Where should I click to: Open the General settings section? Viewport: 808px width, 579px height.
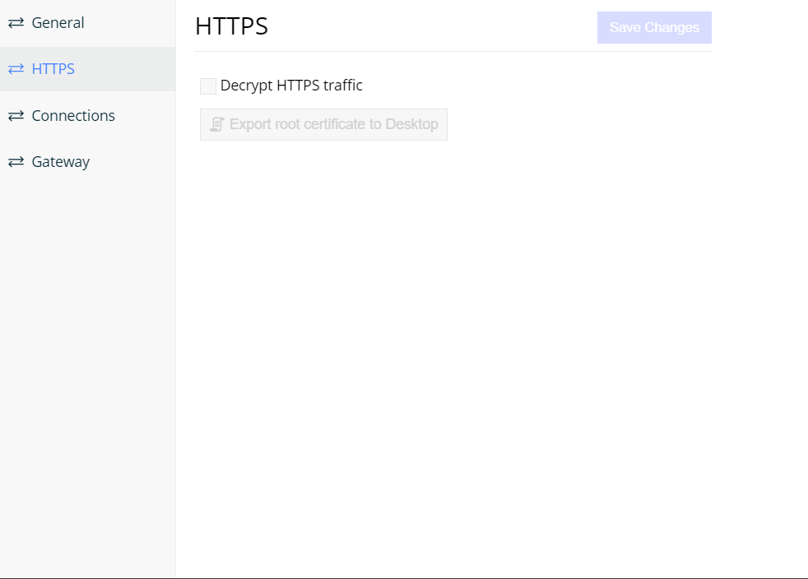tap(58, 23)
